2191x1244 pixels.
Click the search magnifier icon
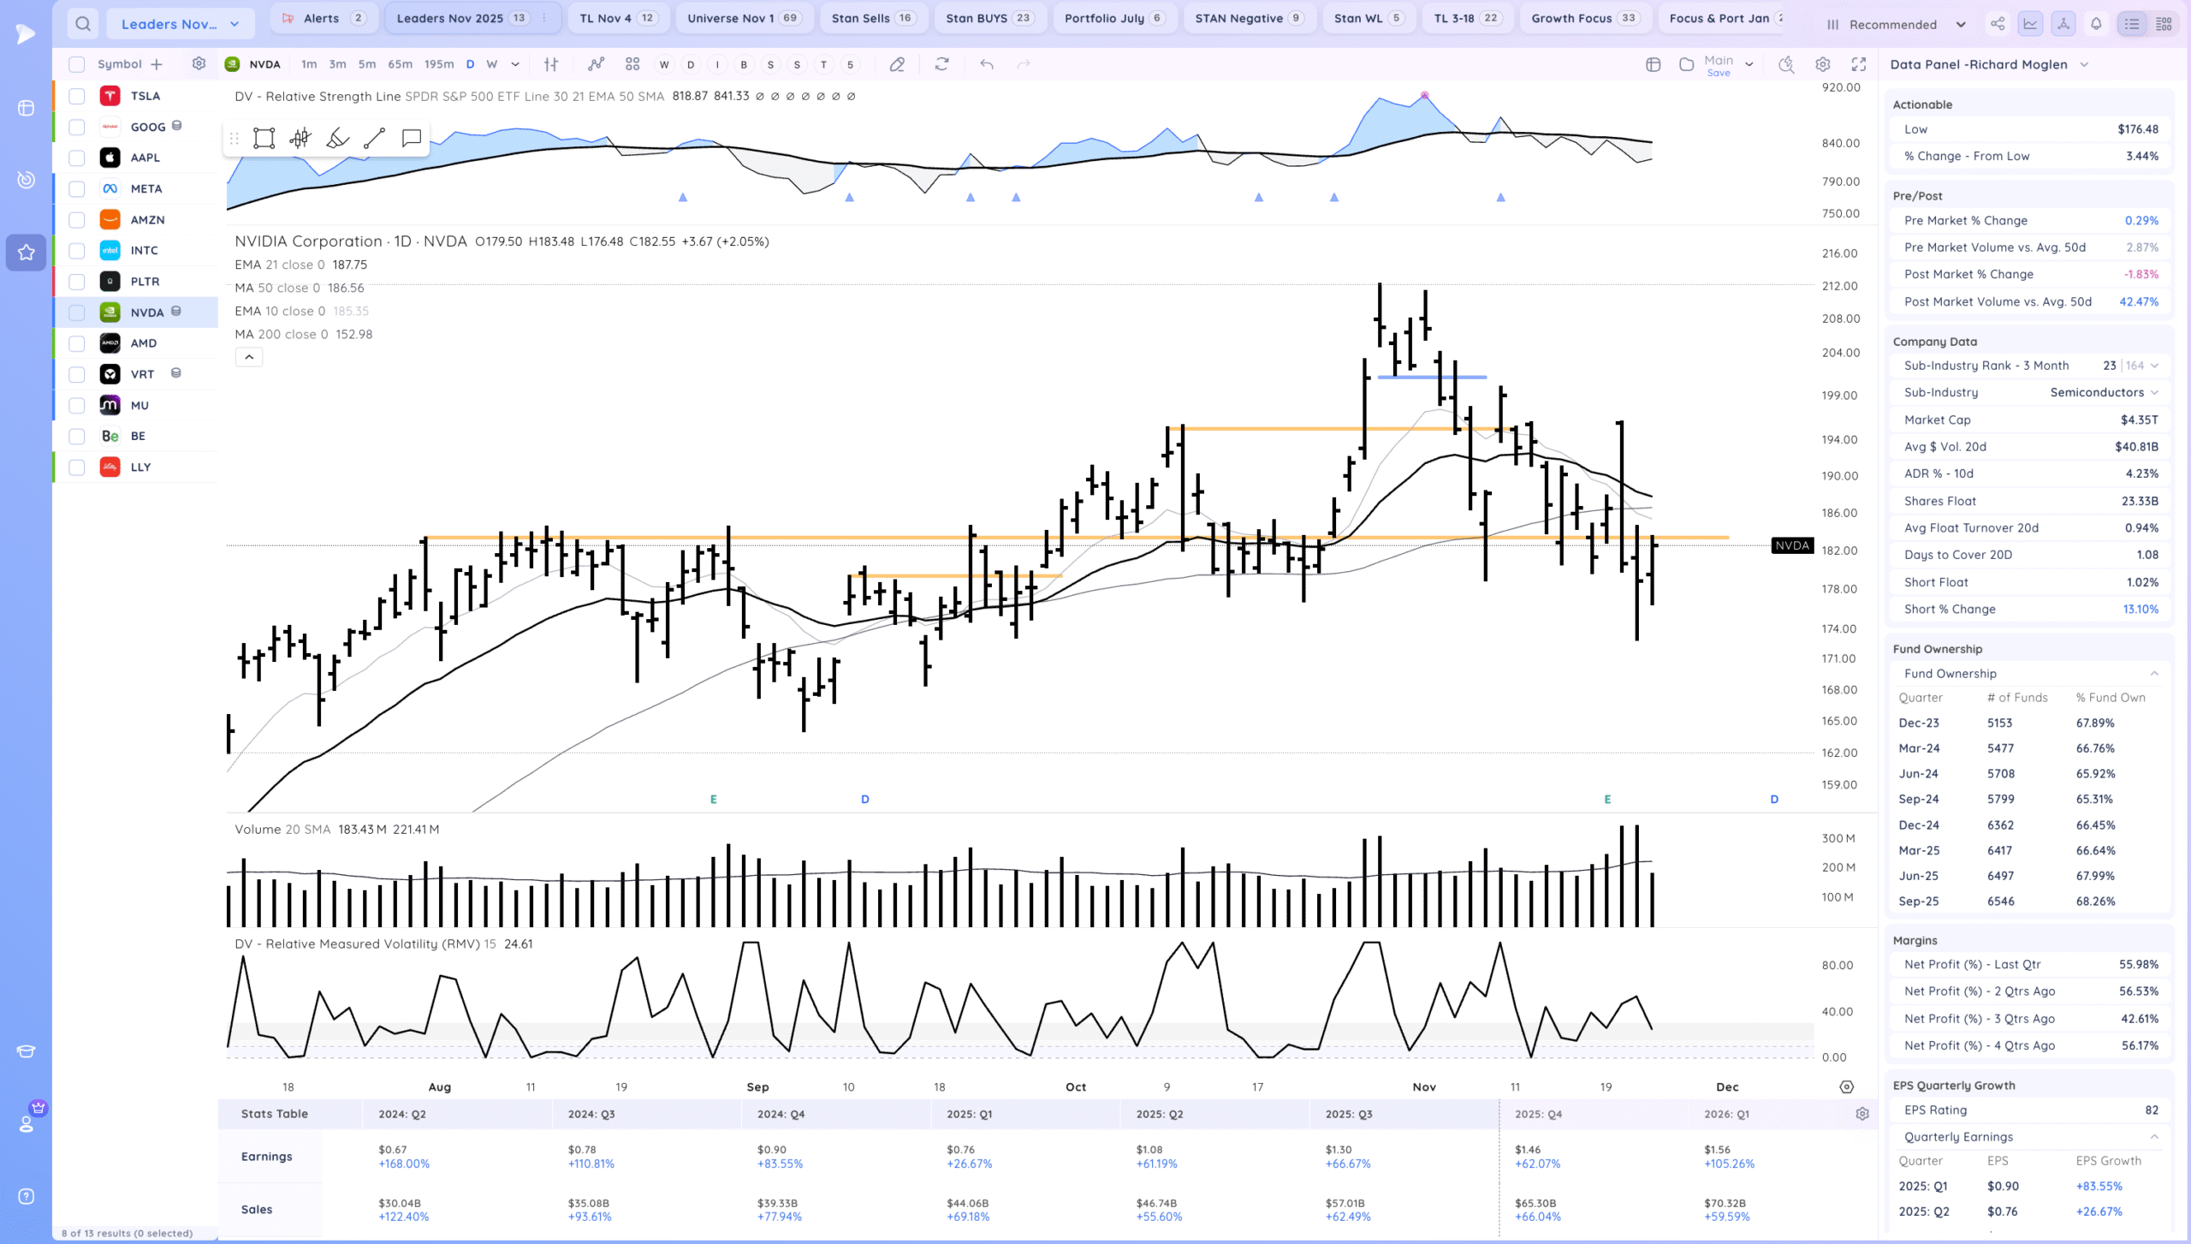pos(82,24)
